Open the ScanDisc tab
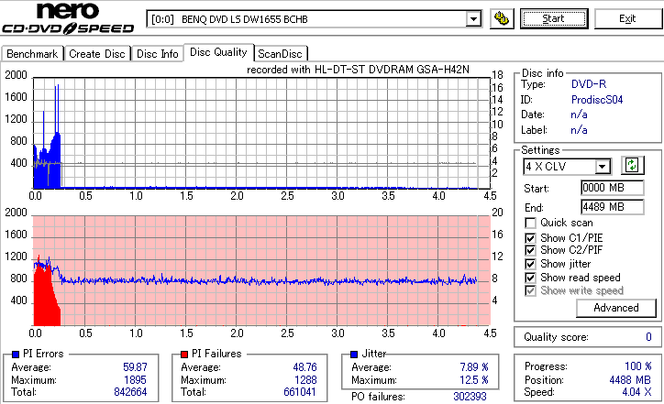 pos(280,54)
